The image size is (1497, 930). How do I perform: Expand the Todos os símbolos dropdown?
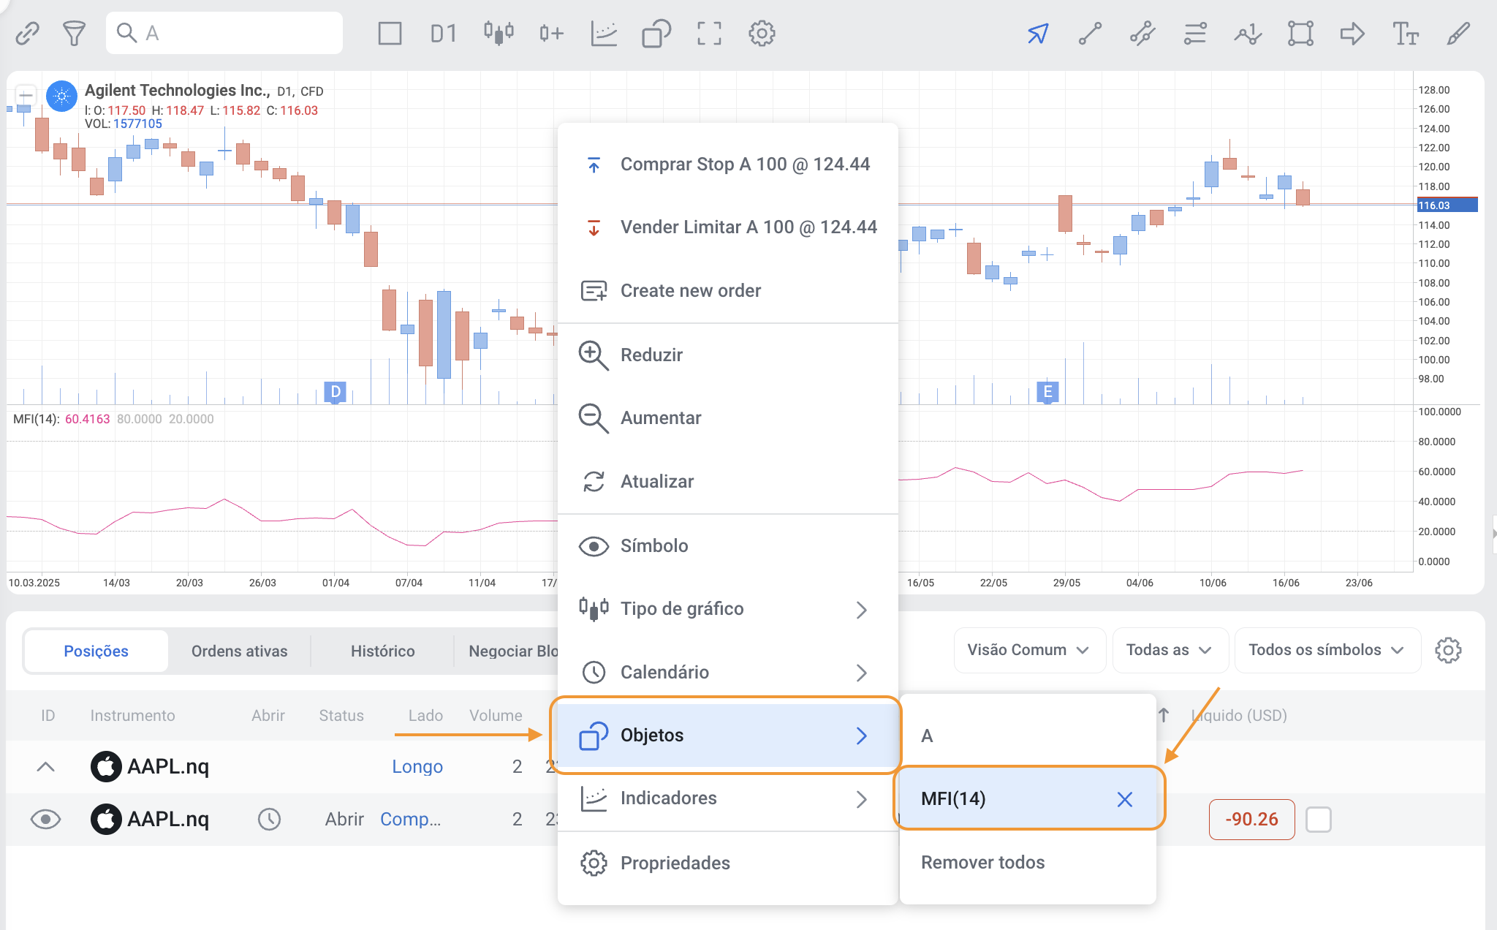[x=1326, y=650]
